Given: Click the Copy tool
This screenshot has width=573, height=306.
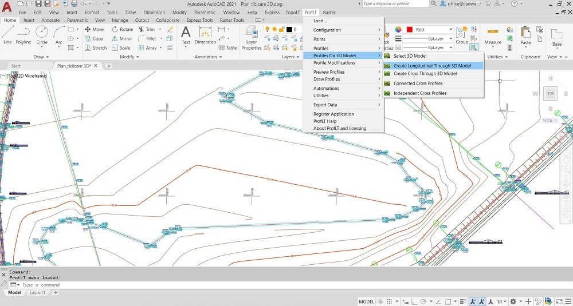Looking at the screenshot, I should click(x=94, y=38).
